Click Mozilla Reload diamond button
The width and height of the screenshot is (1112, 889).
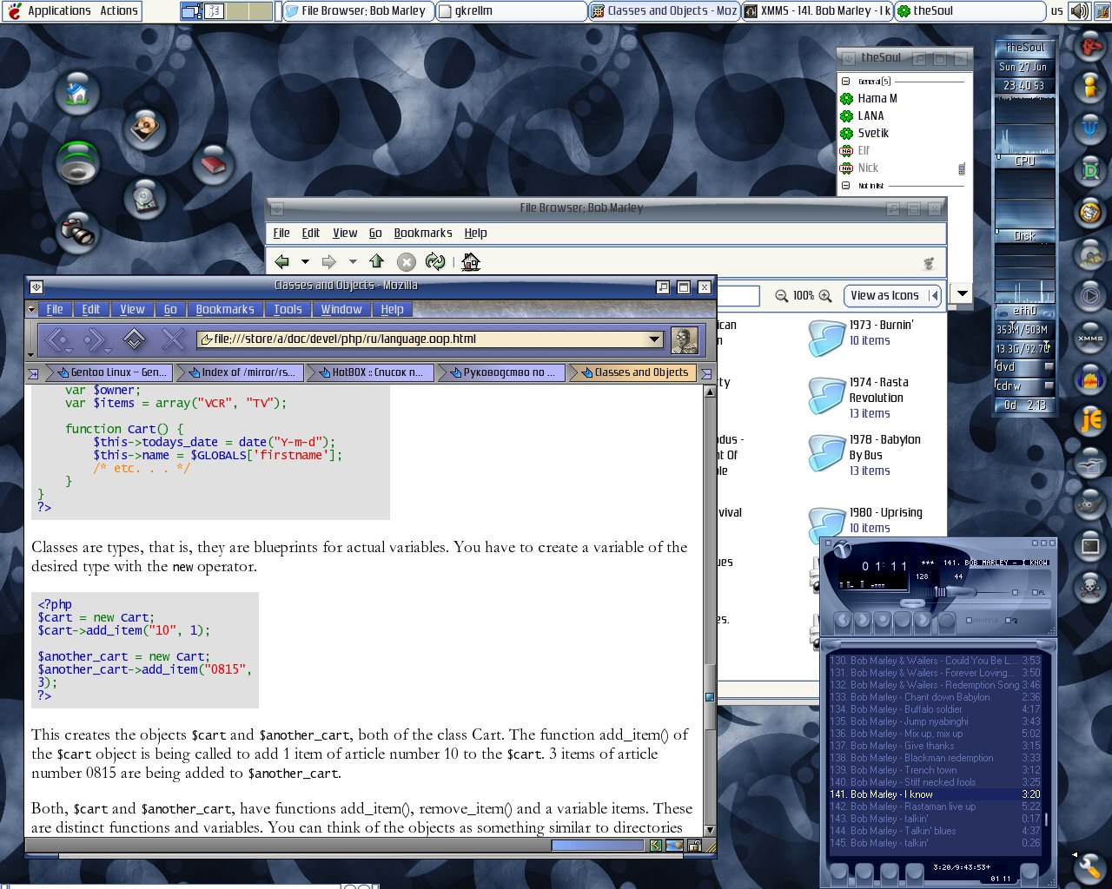point(134,339)
